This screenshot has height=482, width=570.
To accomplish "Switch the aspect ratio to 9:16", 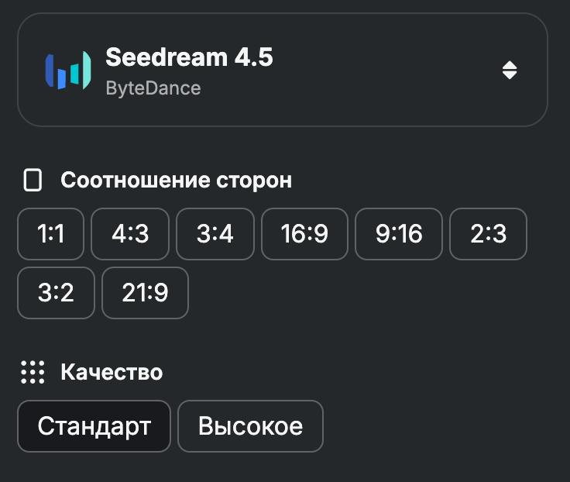I will [x=399, y=233].
